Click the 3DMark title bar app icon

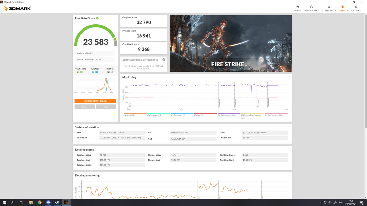(2, 2)
